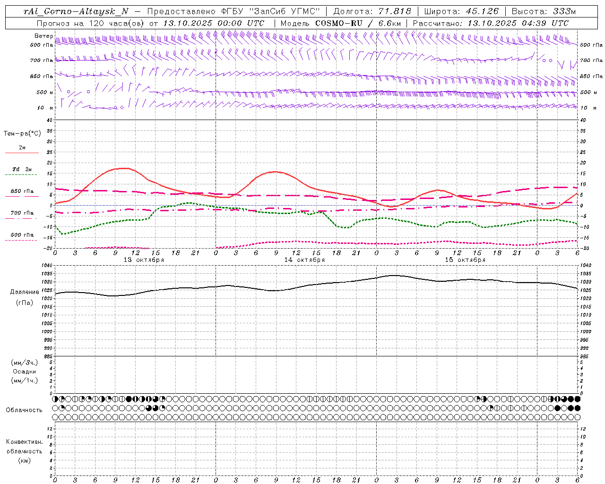This screenshot has width=605, height=484.
Task: Select the "(мм/1ч.)" unit label
Action: [25, 380]
